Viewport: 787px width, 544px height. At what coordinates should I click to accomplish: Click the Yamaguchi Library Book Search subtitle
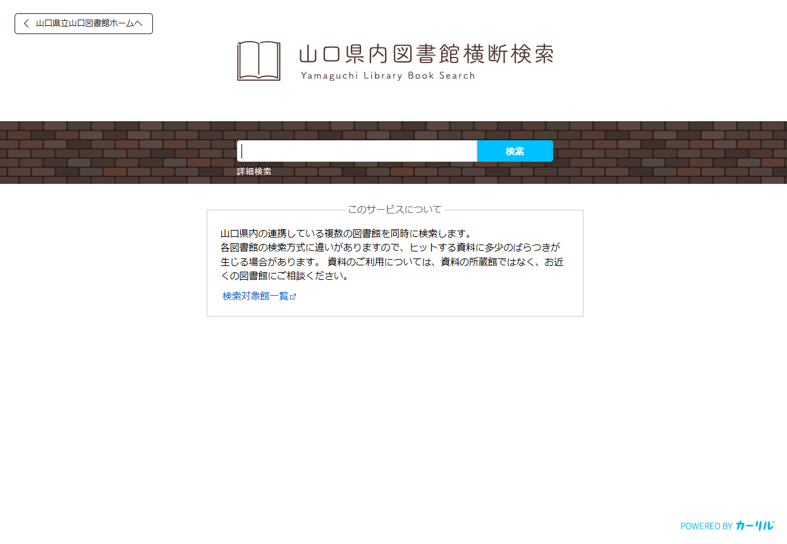pos(387,76)
